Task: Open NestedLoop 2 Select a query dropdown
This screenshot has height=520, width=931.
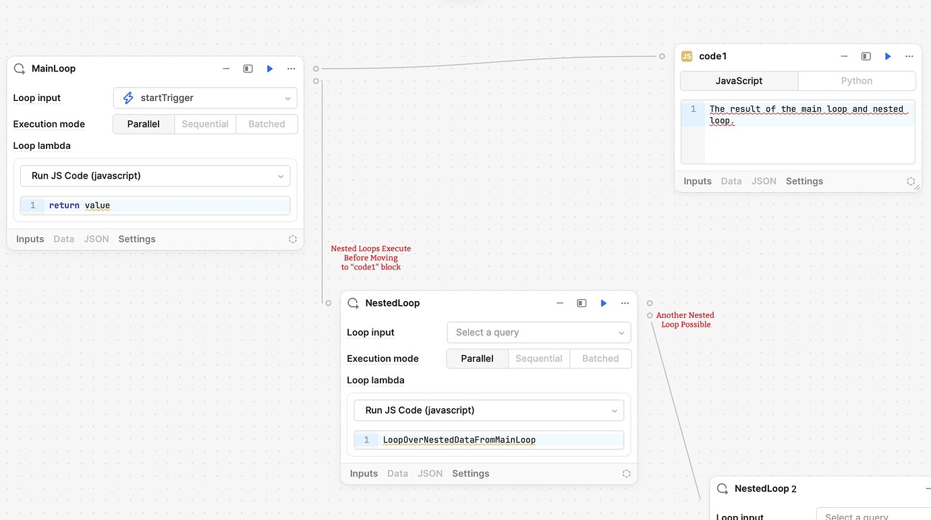Action: (x=874, y=514)
